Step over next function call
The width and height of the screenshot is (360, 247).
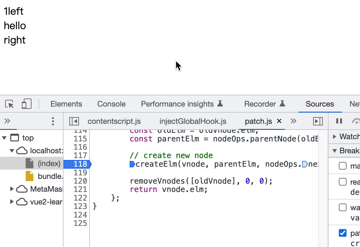point(356,121)
